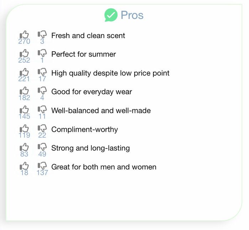Image resolution: width=249 pixels, height=230 pixels.
Task: Click the green checkmark Pros icon
Action: coord(111,15)
